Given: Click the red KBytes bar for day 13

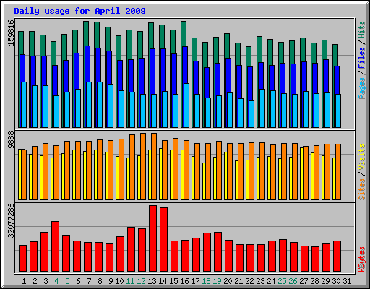Looking at the screenshot, I should (152, 238).
